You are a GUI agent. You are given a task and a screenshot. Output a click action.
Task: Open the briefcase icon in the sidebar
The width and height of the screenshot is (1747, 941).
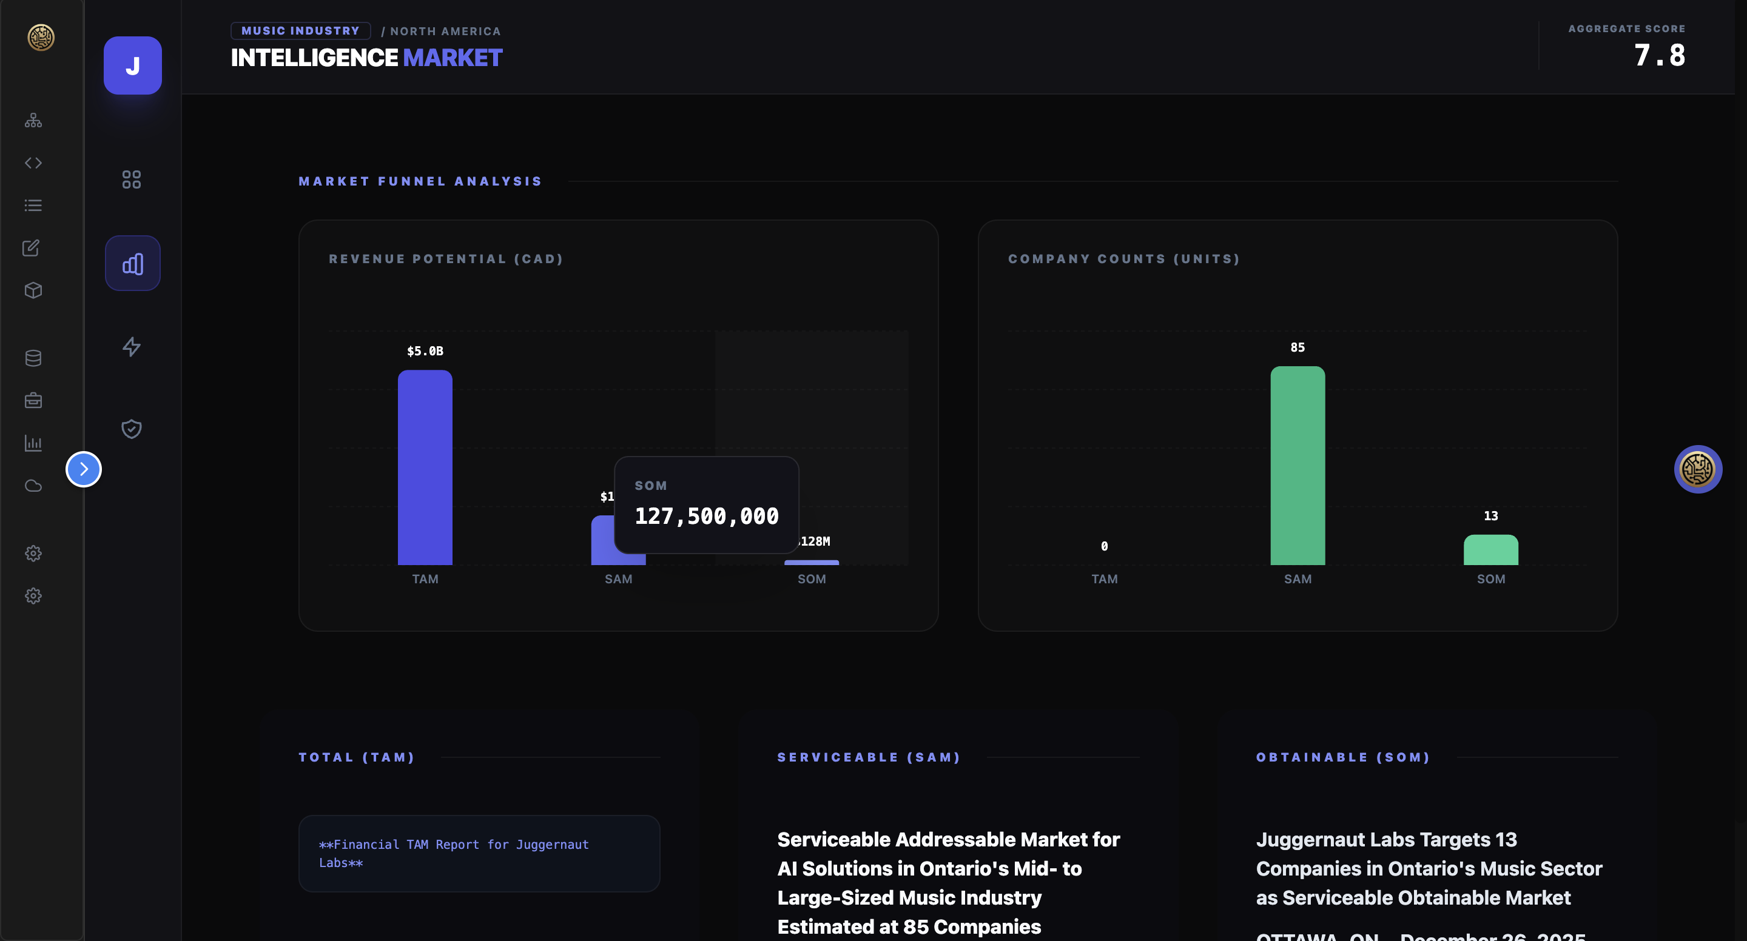33,401
